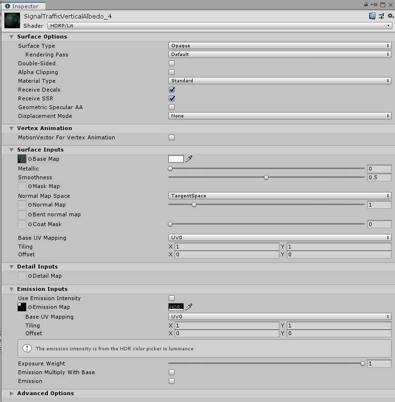Collapse the Detail Inputs section
Screen dimensions: 395x402
pyautogui.click(x=12, y=267)
